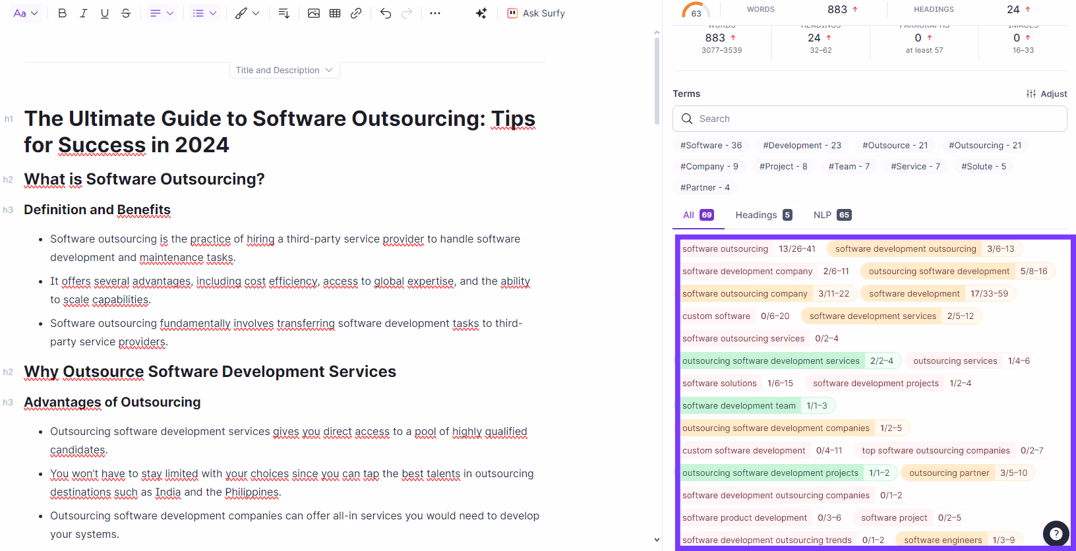Click the "software development services" 2/5–12 term

point(891,316)
